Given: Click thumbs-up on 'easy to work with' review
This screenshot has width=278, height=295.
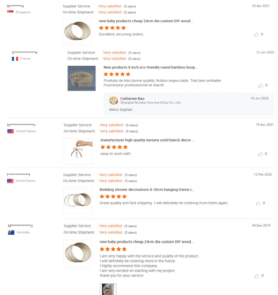Looking at the screenshot, I should [x=260, y=154].
